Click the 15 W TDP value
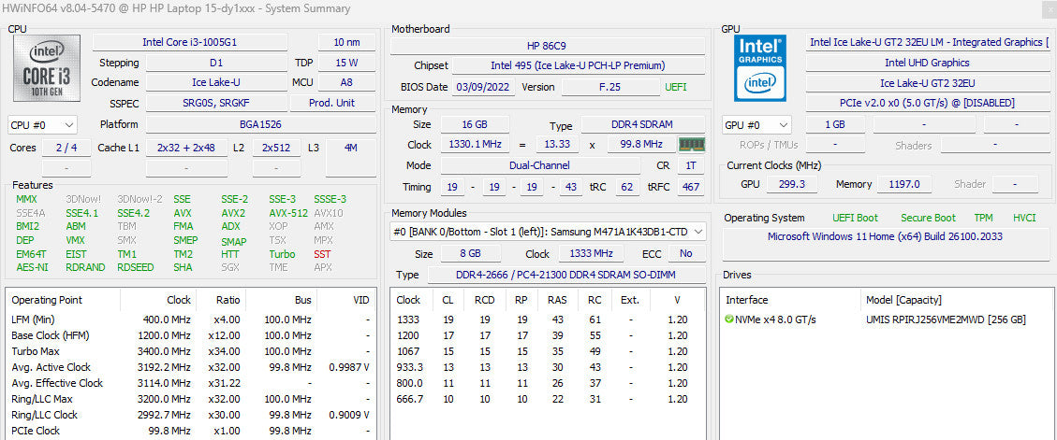The image size is (1057, 440). pyautogui.click(x=347, y=63)
